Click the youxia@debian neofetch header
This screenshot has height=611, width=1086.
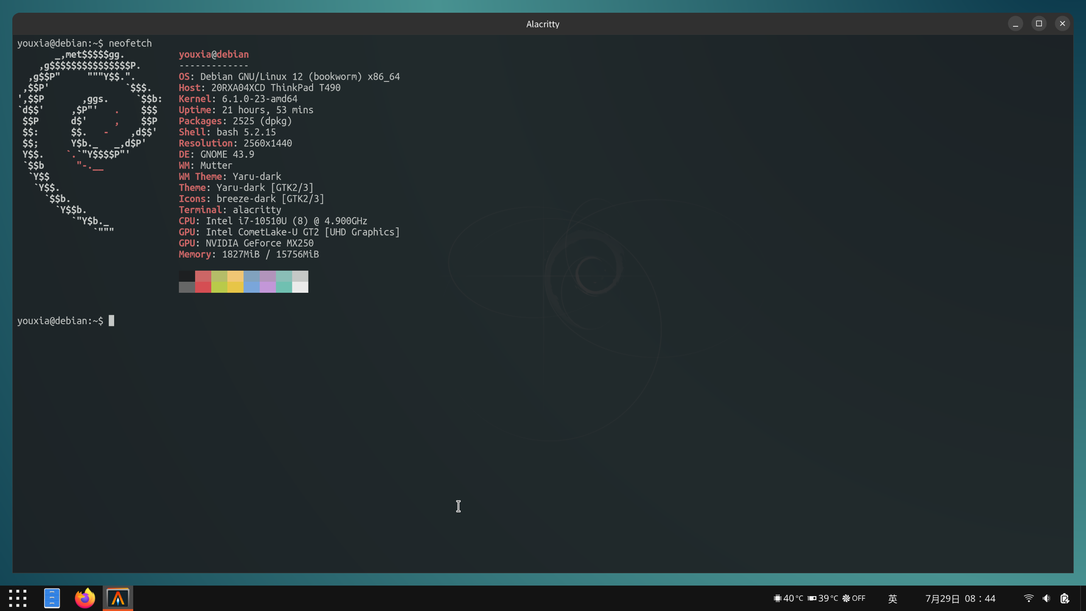pyautogui.click(x=214, y=54)
